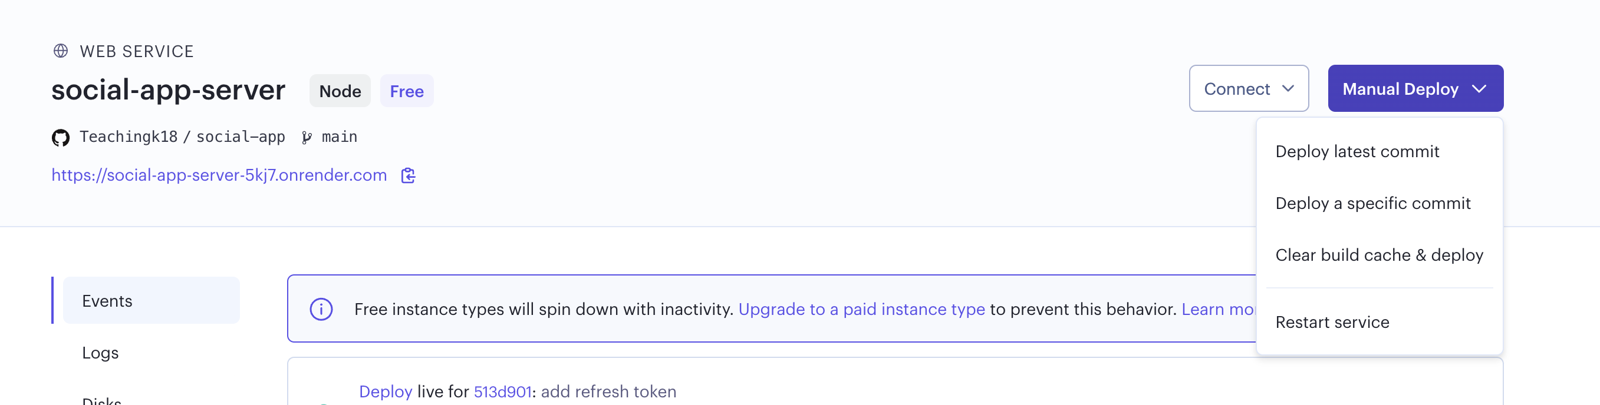This screenshot has width=1600, height=405.
Task: Choose Deploy a specific commit
Action: [x=1372, y=204]
